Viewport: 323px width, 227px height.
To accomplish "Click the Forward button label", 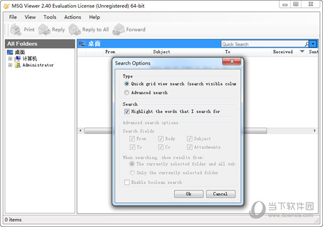I will [x=136, y=29].
